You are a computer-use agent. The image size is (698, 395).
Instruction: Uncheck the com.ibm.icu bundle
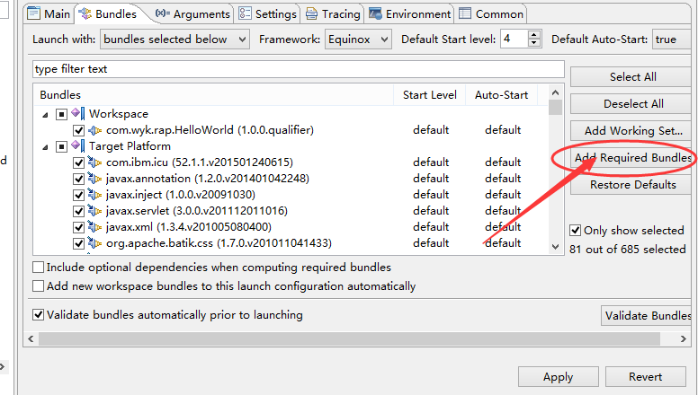pyautogui.click(x=79, y=162)
